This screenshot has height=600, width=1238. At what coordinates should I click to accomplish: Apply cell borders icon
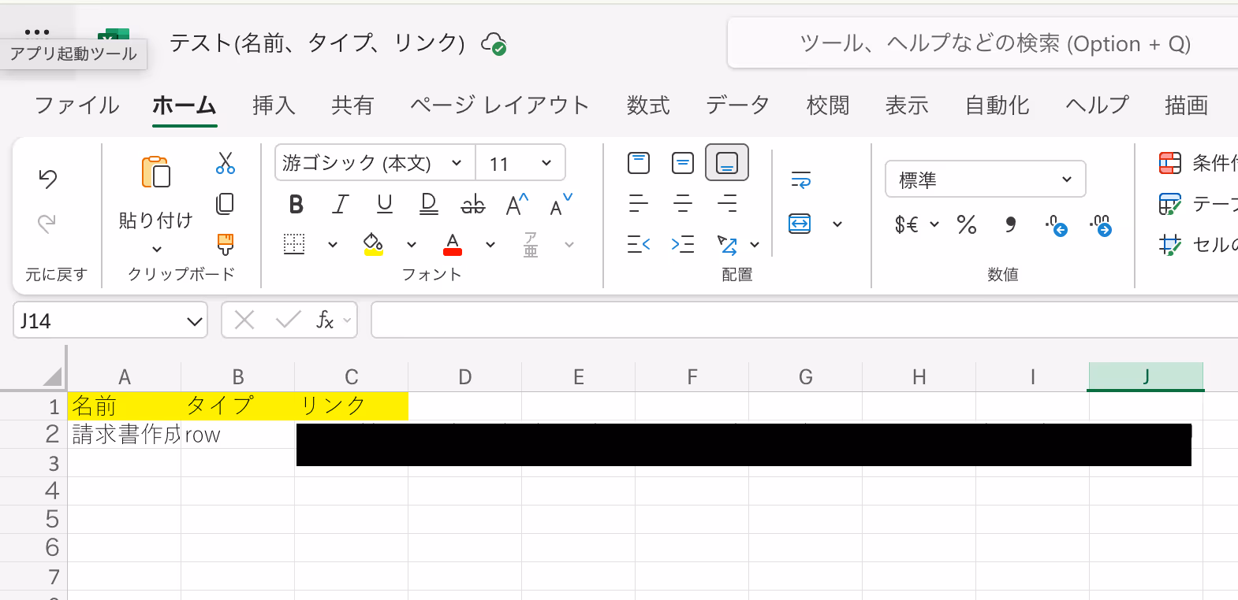(294, 244)
